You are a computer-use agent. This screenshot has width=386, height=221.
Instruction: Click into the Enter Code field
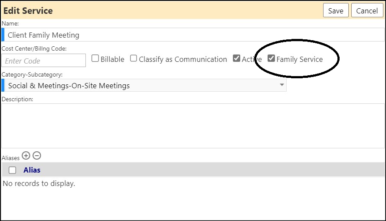point(44,61)
